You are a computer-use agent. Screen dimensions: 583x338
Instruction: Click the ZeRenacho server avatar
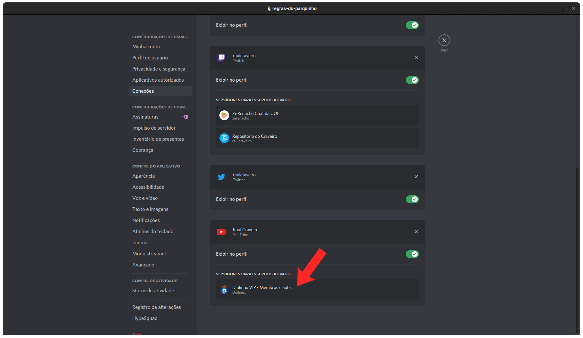tap(224, 115)
